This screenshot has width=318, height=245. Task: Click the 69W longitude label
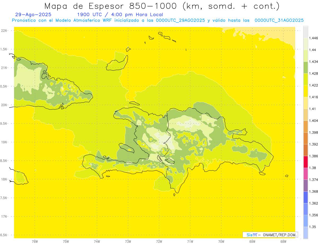coord(252,242)
